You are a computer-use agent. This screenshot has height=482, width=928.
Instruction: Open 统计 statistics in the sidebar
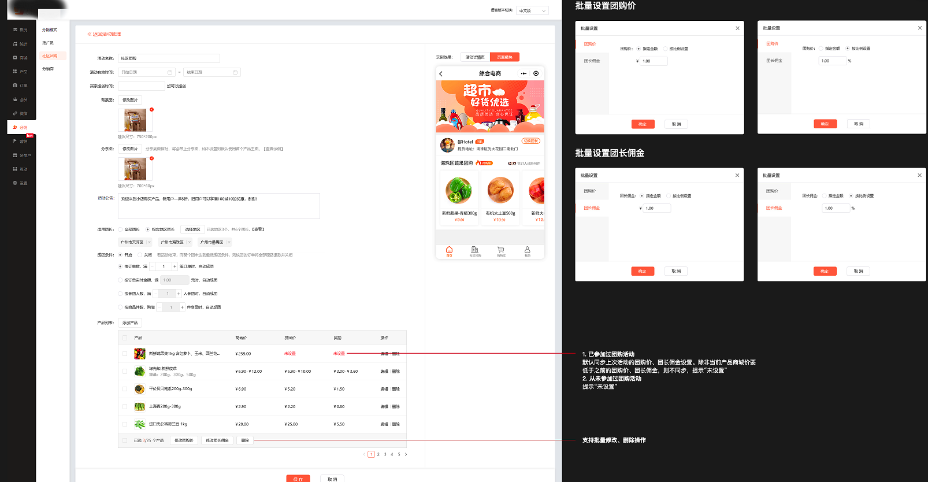point(20,44)
